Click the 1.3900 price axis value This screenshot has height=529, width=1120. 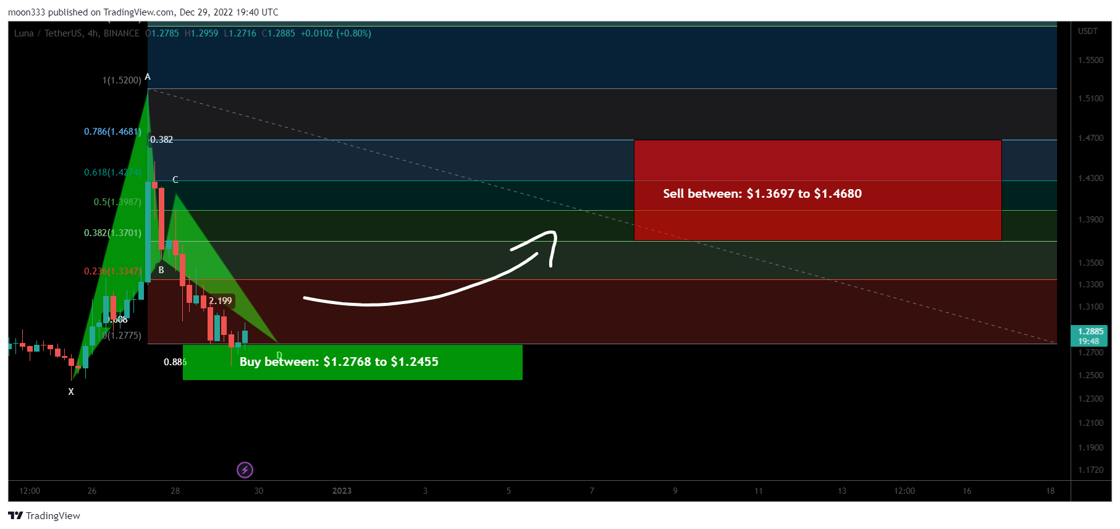pos(1090,219)
